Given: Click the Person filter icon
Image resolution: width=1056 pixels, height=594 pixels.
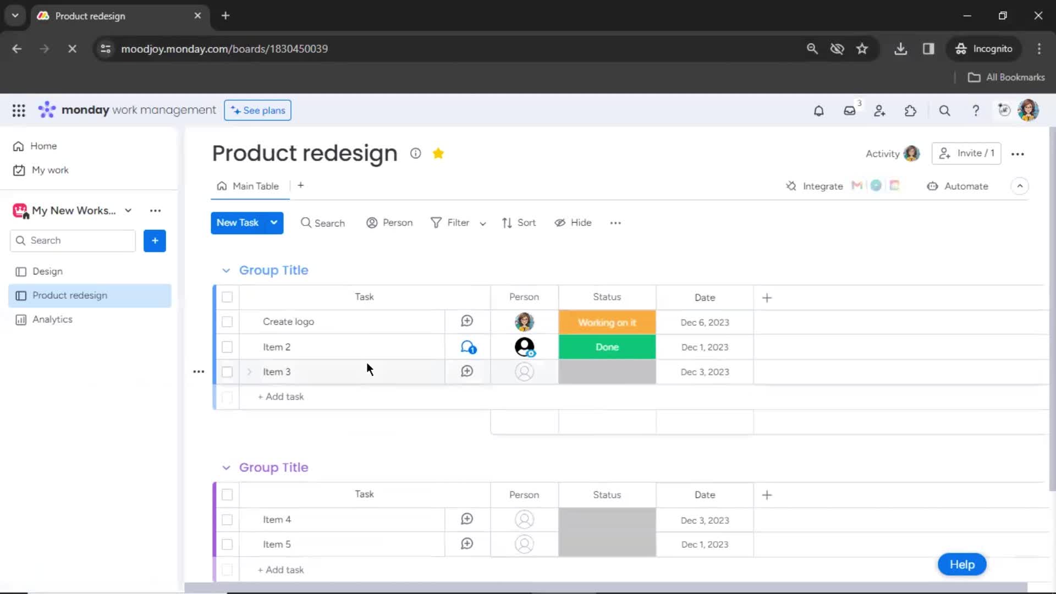Looking at the screenshot, I should click(x=371, y=223).
